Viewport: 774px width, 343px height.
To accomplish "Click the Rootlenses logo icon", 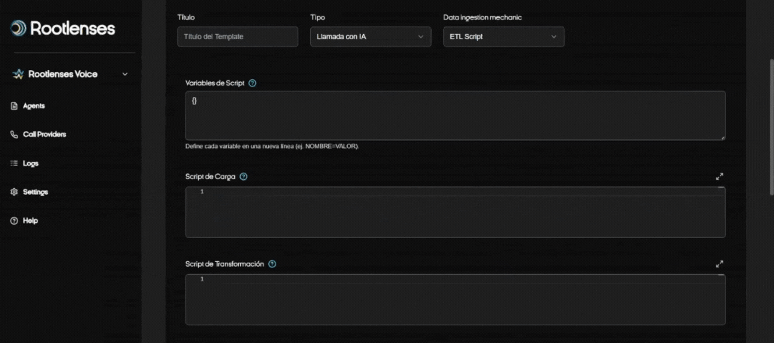I will click(18, 28).
